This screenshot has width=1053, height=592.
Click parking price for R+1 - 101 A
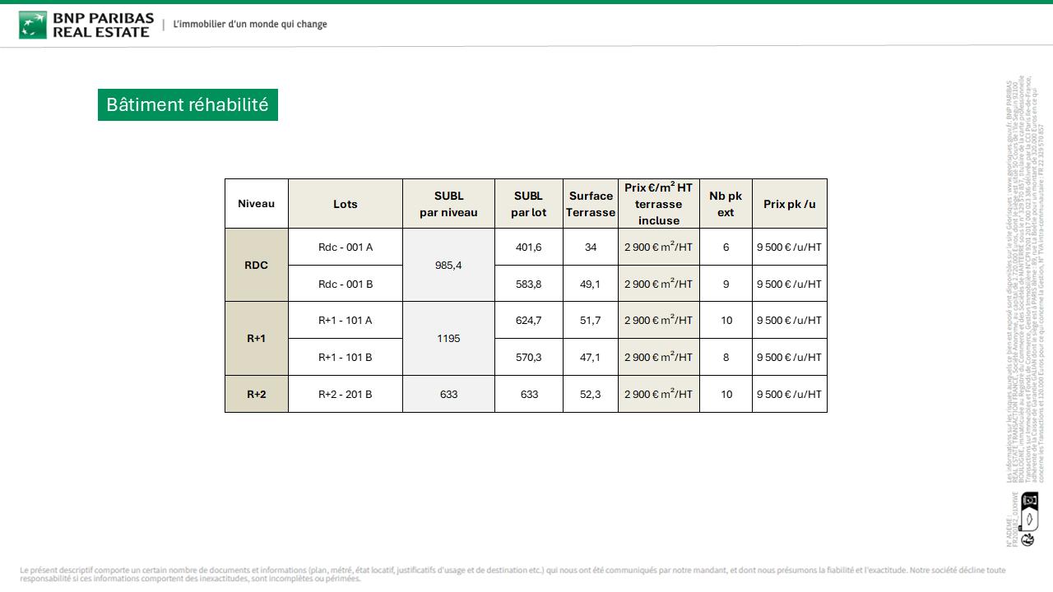point(790,320)
